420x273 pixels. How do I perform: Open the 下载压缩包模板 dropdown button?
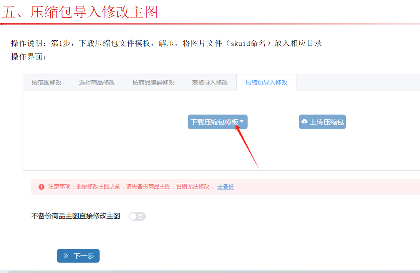click(215, 122)
